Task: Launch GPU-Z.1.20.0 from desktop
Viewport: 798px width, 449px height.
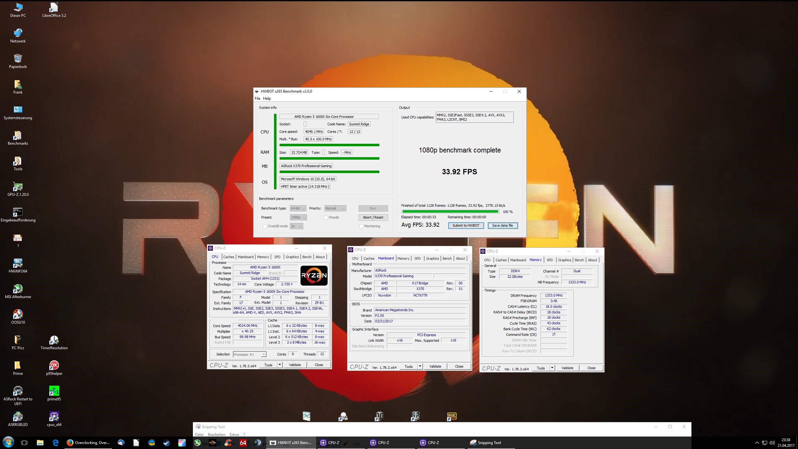Action: (x=18, y=189)
